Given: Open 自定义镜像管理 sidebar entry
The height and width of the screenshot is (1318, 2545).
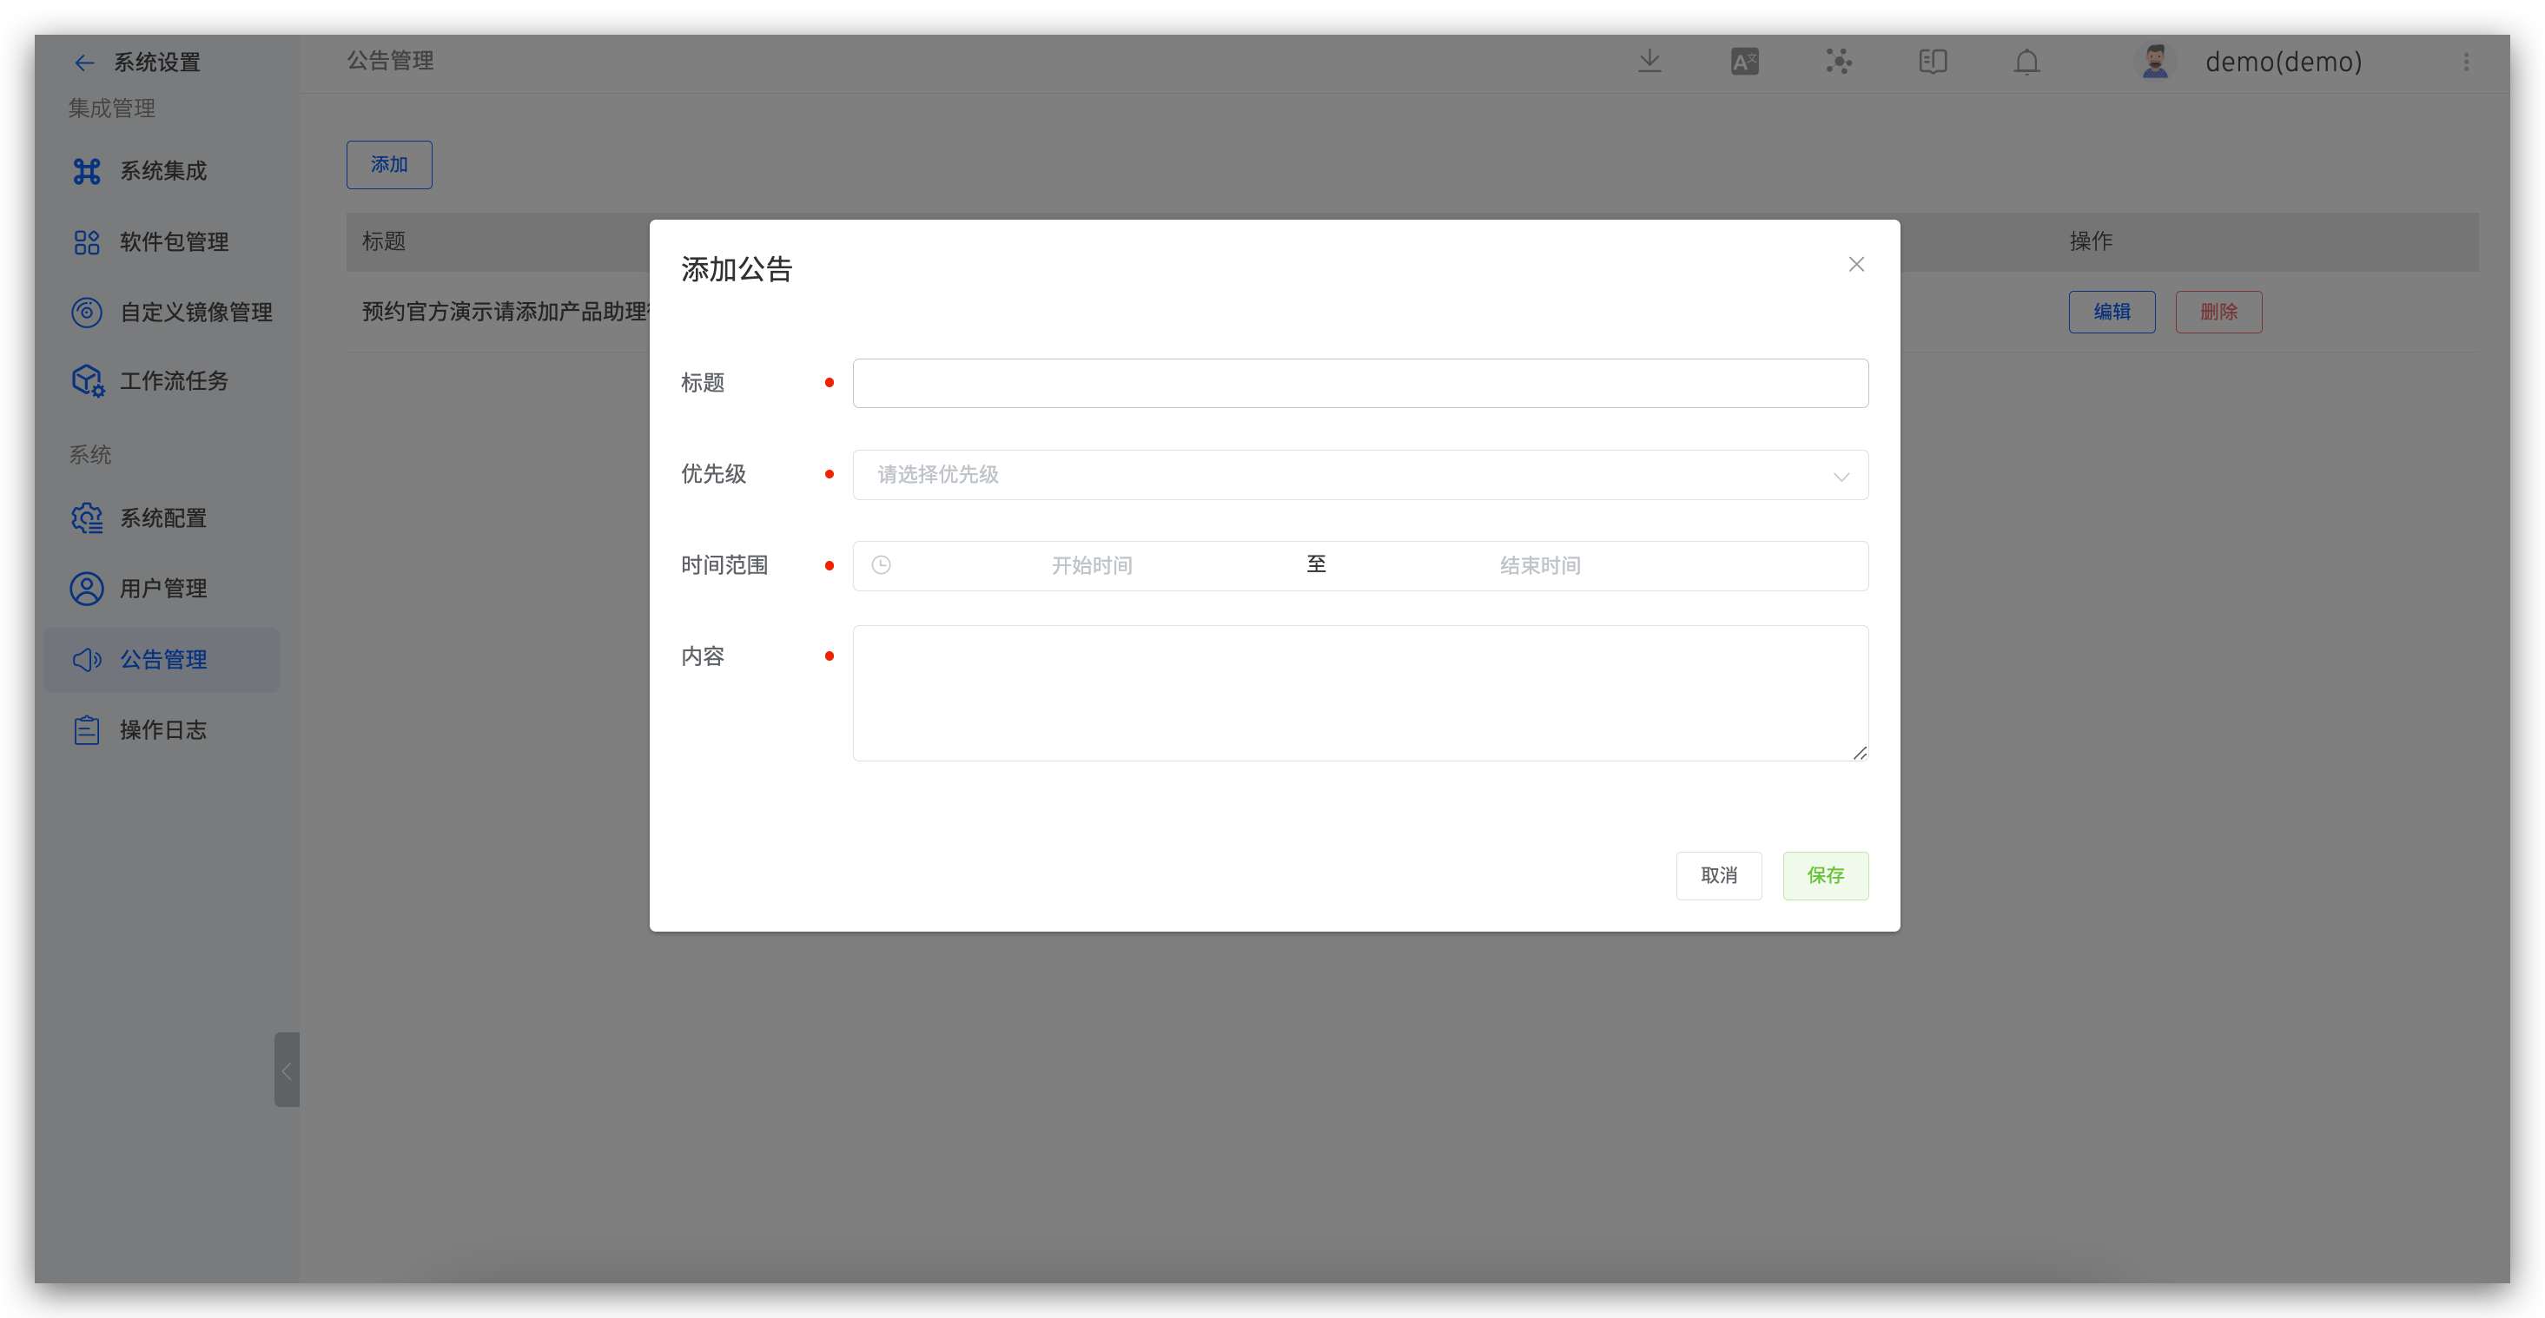Looking at the screenshot, I should 195,312.
